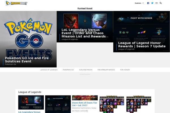Open the RankedBoost logo home link
The width and height of the screenshot is (170, 113).
[x=16, y=3]
